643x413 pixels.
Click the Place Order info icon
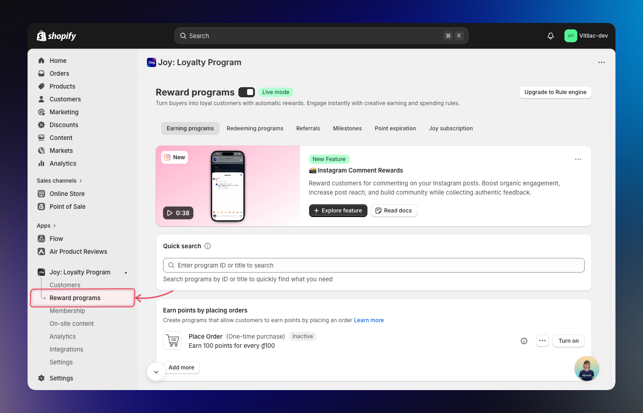pyautogui.click(x=524, y=341)
